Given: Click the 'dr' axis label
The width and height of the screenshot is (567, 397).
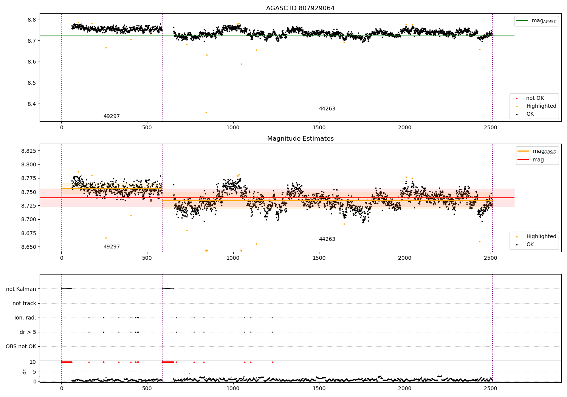Looking at the screenshot, I should (x=25, y=372).
